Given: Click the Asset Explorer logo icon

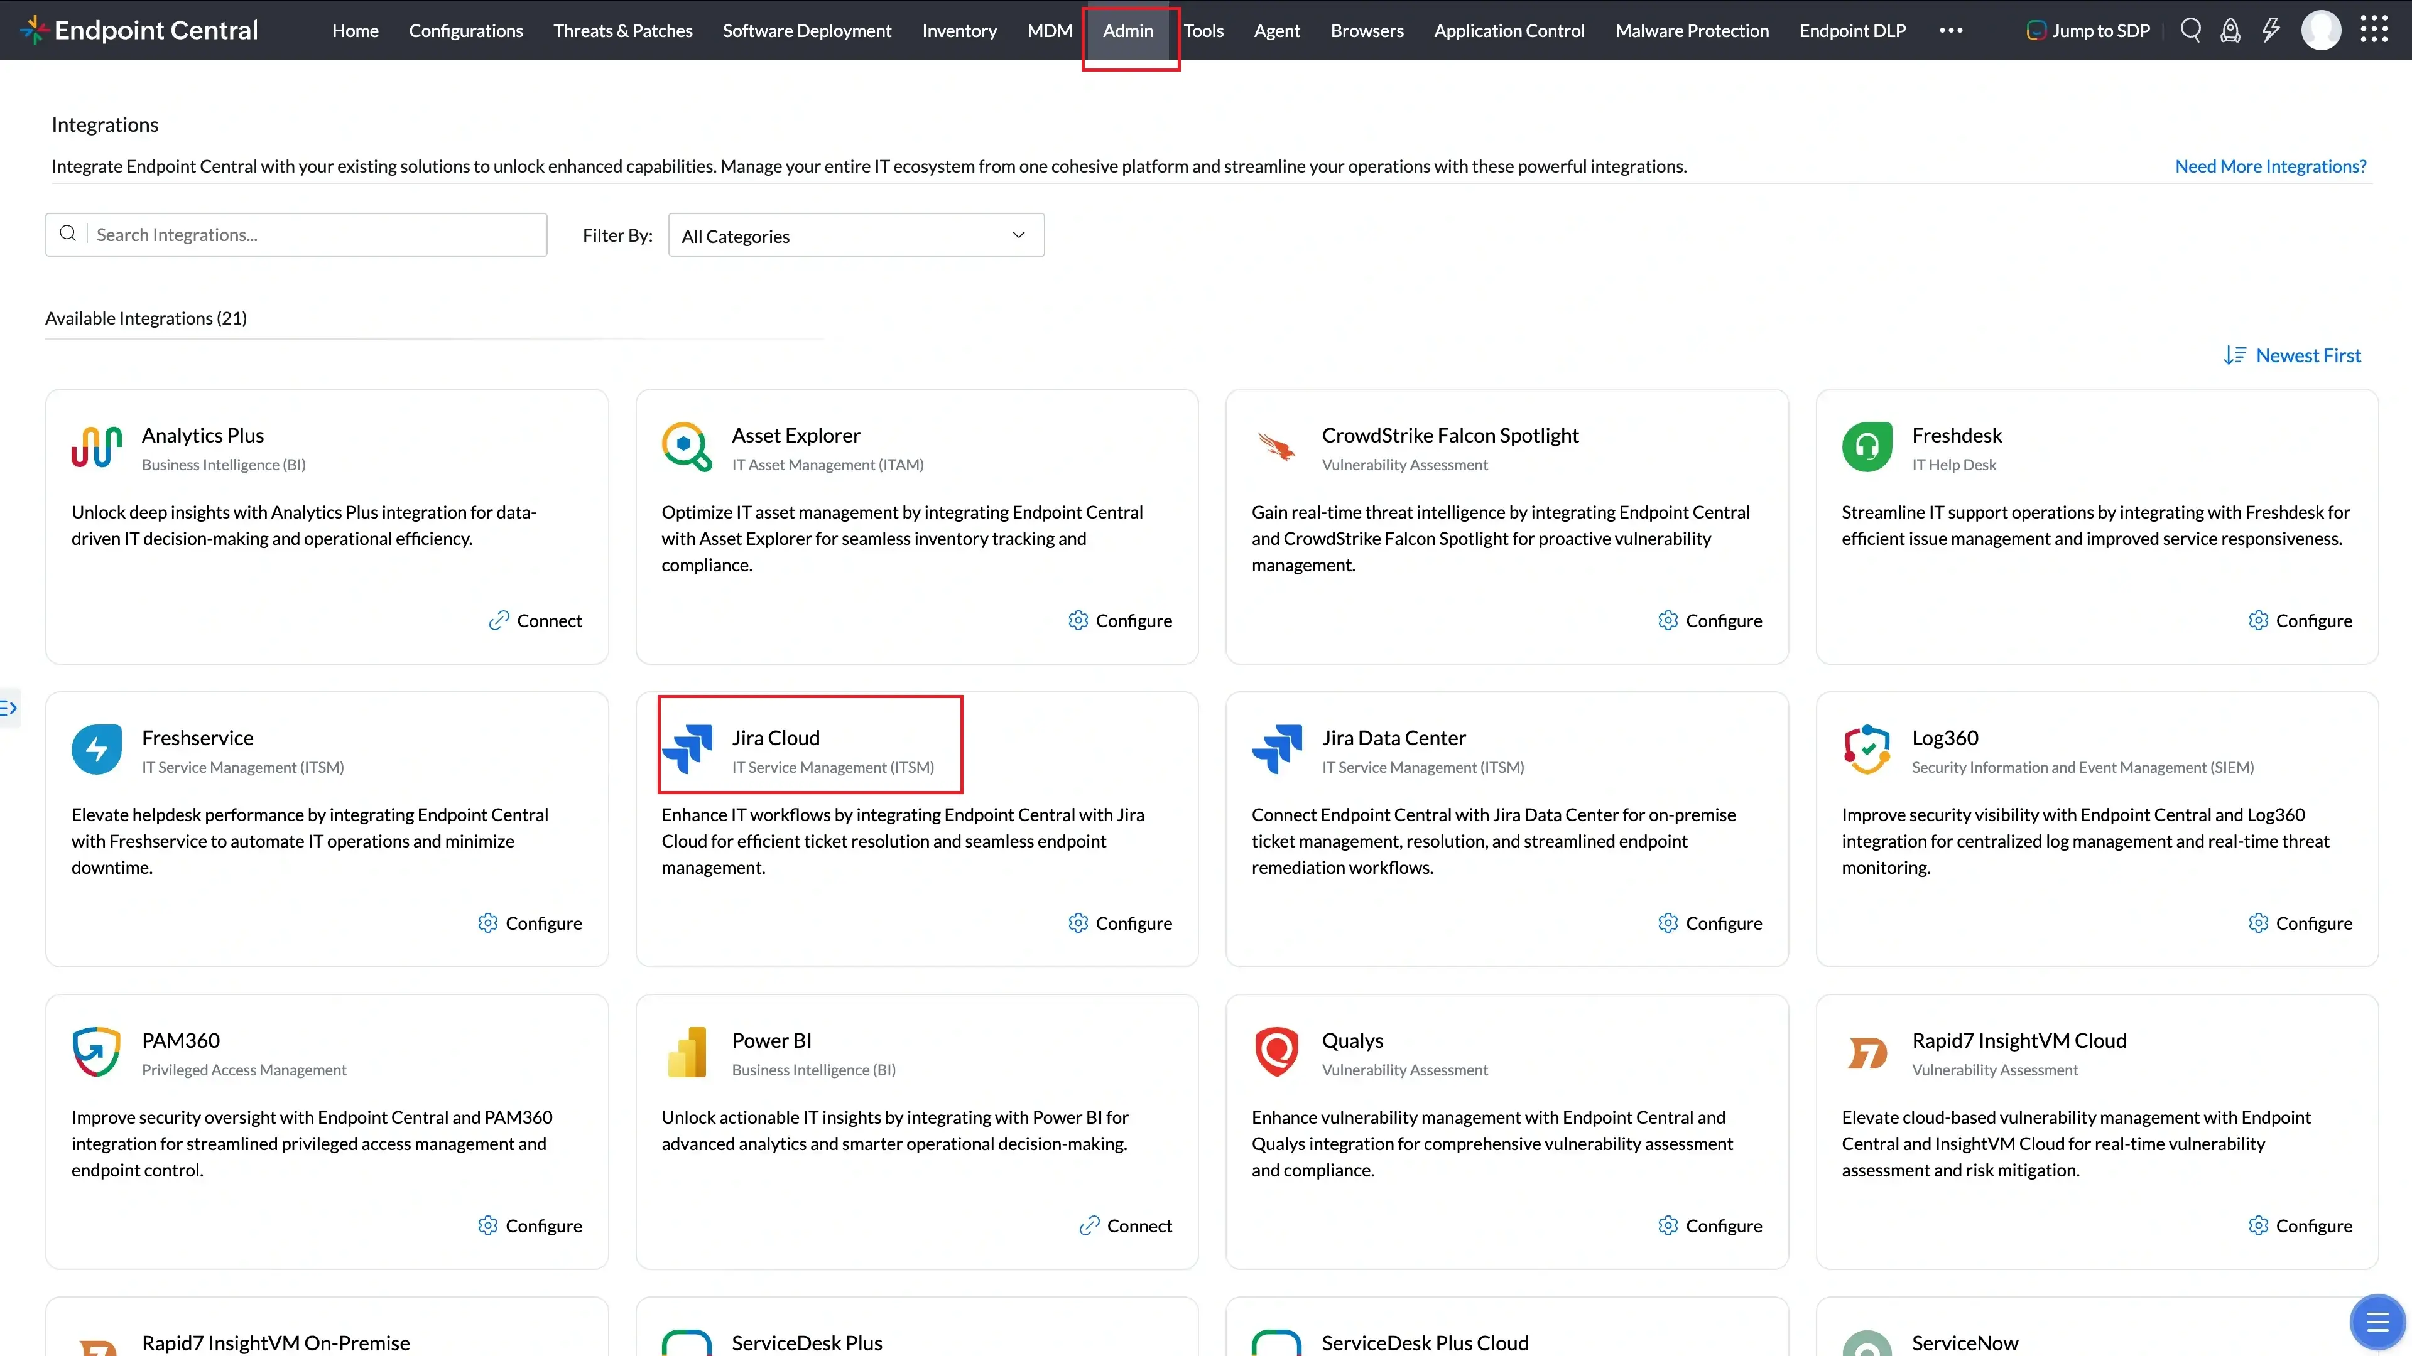Looking at the screenshot, I should 687,448.
